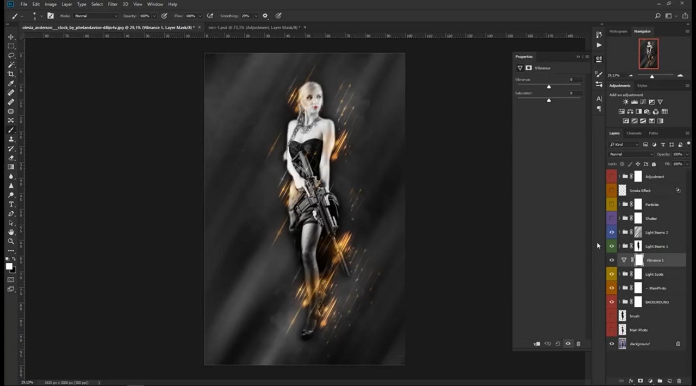Show the Particles layer group

612,205
